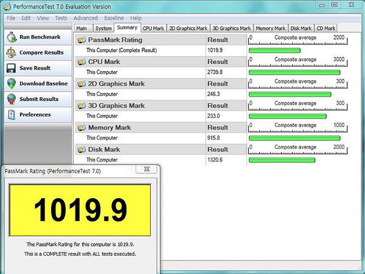
Task: Click the Save Result floppy disk icon
Action: 11,68
